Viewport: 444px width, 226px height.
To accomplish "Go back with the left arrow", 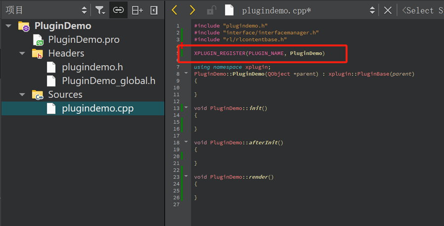I will tap(174, 10).
